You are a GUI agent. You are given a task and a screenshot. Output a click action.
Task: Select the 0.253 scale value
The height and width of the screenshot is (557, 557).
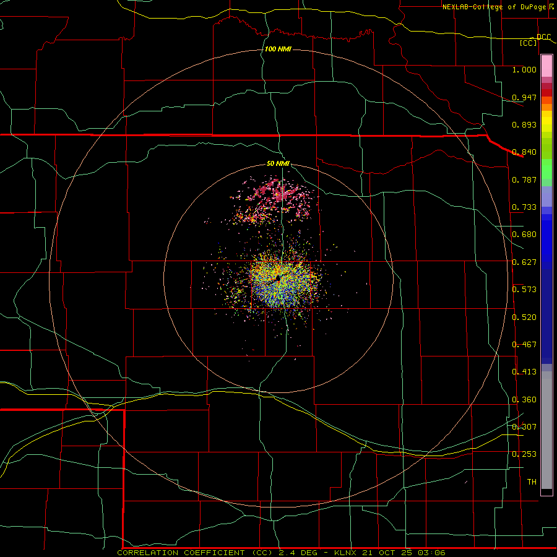click(x=524, y=454)
